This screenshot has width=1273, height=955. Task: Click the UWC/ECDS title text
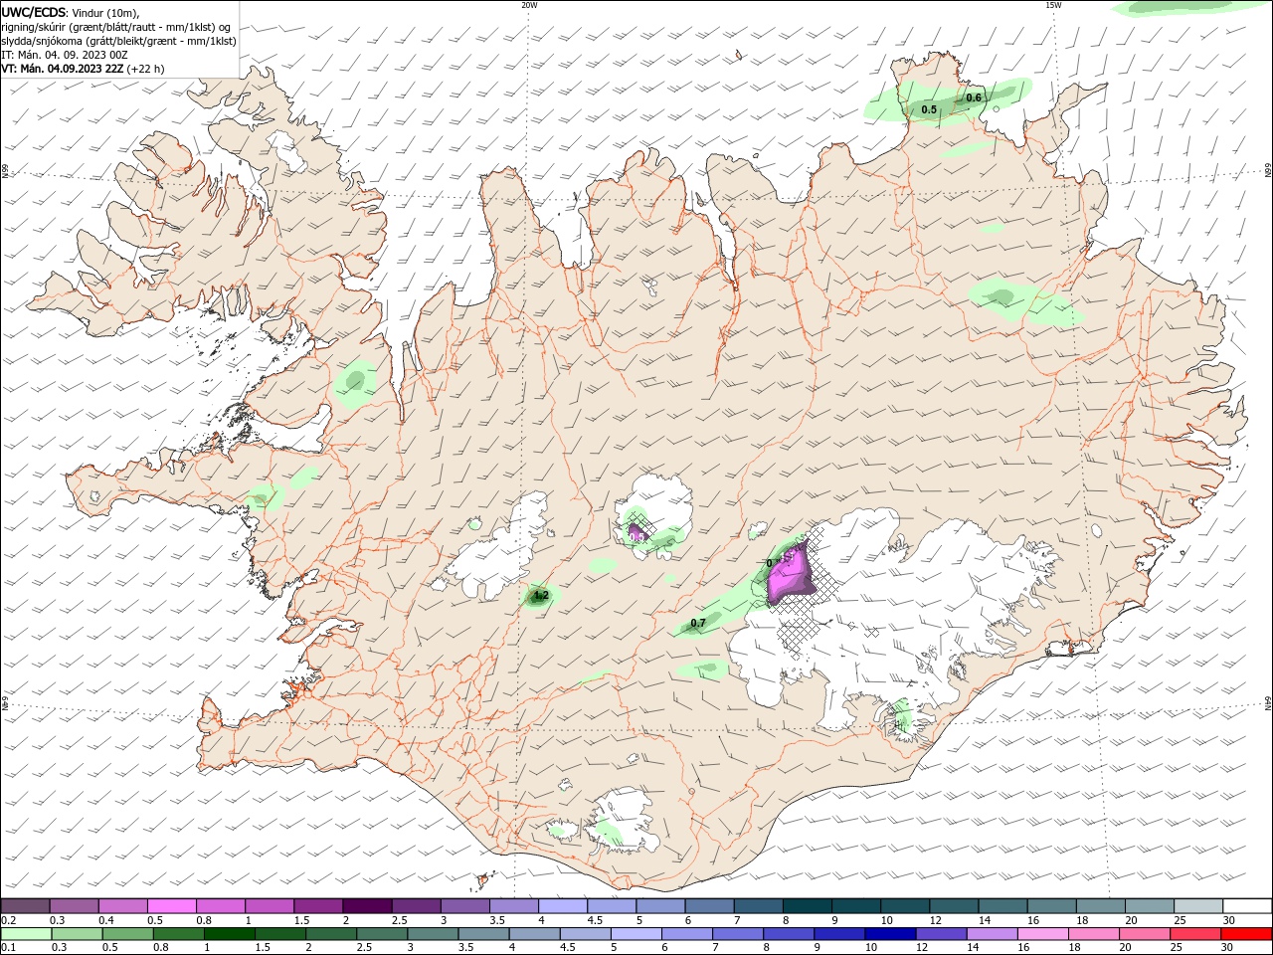coord(34,12)
